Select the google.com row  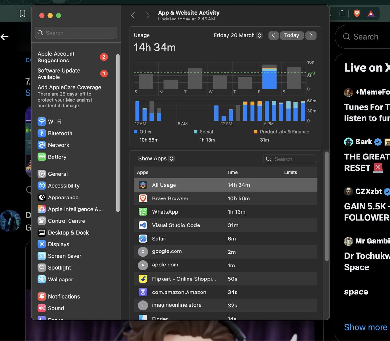click(225, 252)
